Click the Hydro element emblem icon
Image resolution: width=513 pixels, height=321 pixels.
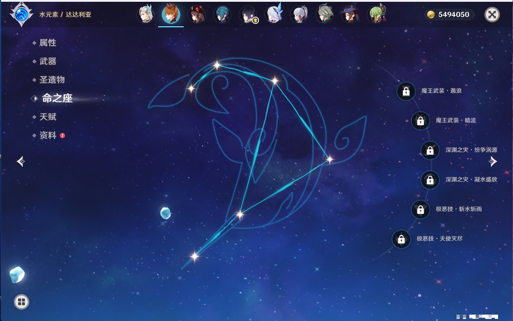[21, 15]
